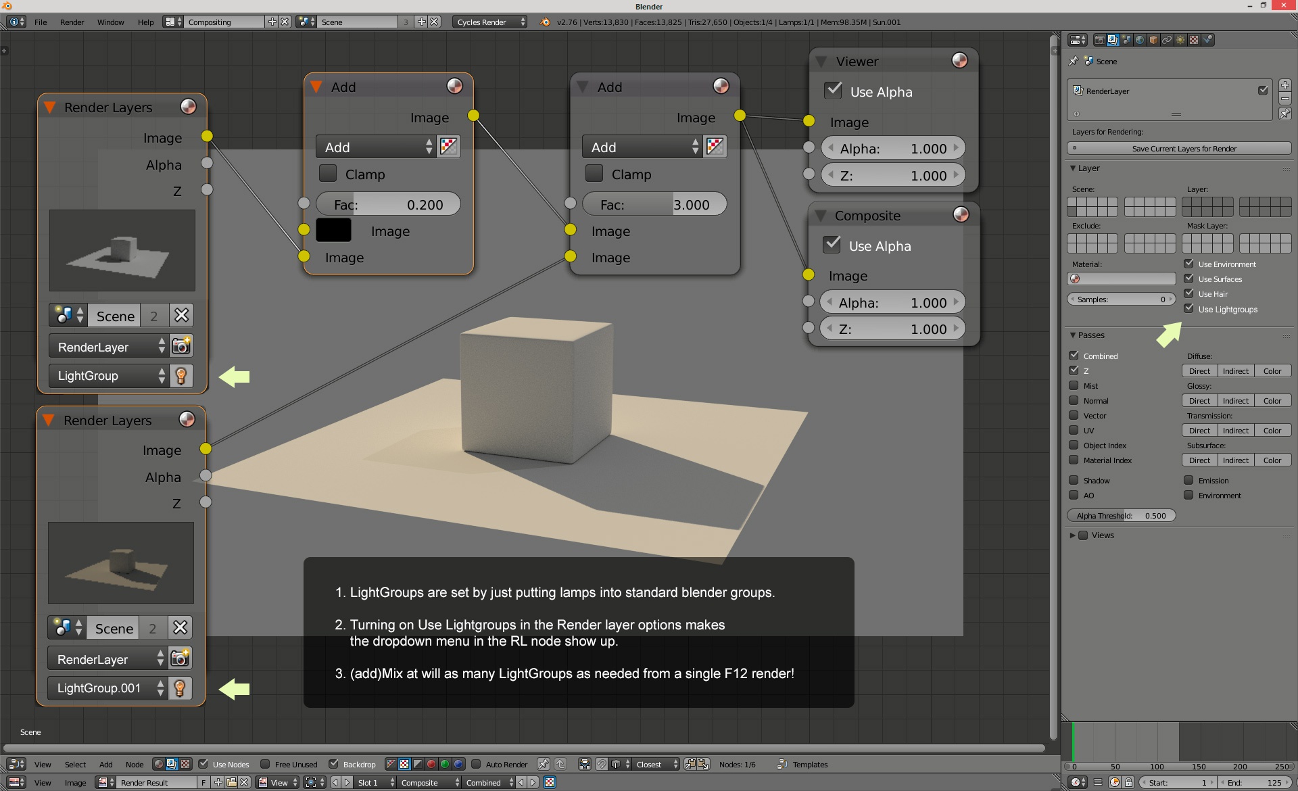The width and height of the screenshot is (1298, 791).
Task: Open the Cycles Render engine dropdown
Action: click(490, 22)
